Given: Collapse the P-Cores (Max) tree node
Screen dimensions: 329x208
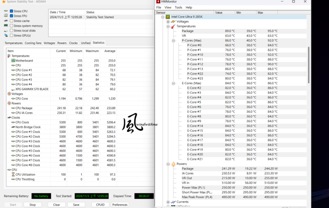Looking at the screenshot, I should (x=173, y=41).
